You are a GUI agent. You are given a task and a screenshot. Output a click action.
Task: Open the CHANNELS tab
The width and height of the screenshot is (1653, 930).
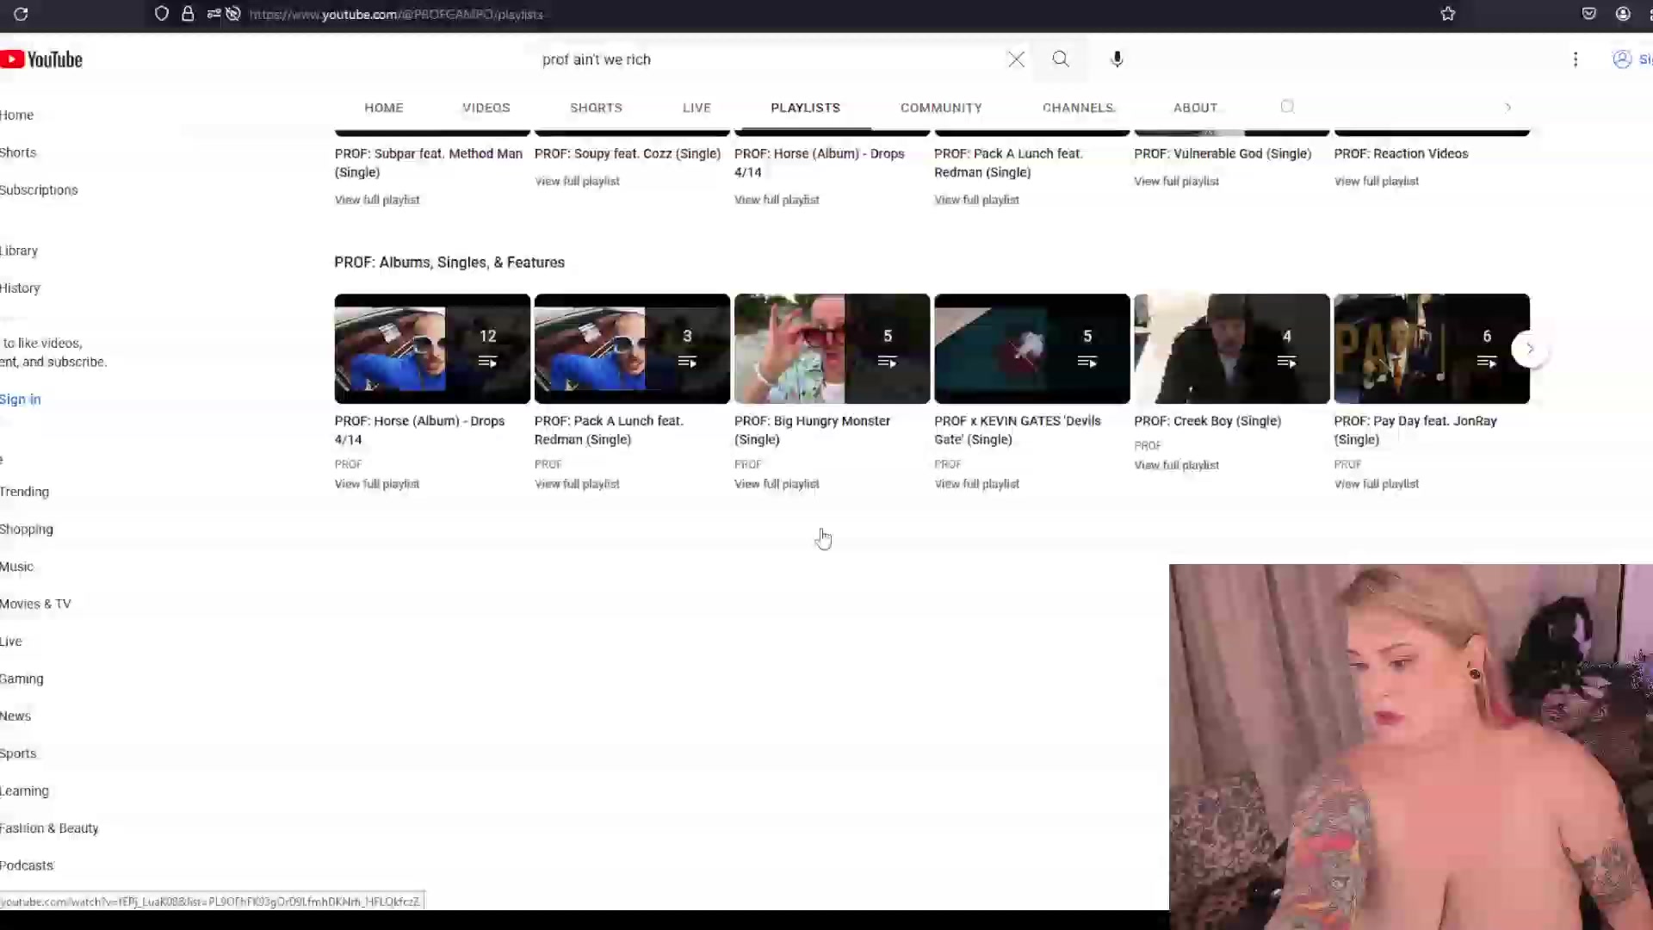(1078, 108)
